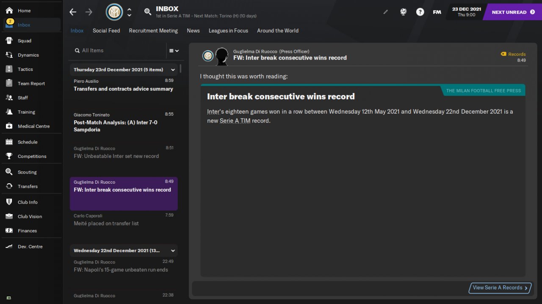The width and height of the screenshot is (542, 304).
Task: Click the Inter club badge in header
Action: pos(114,12)
